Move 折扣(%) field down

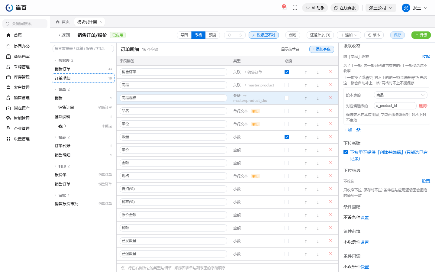318,189
